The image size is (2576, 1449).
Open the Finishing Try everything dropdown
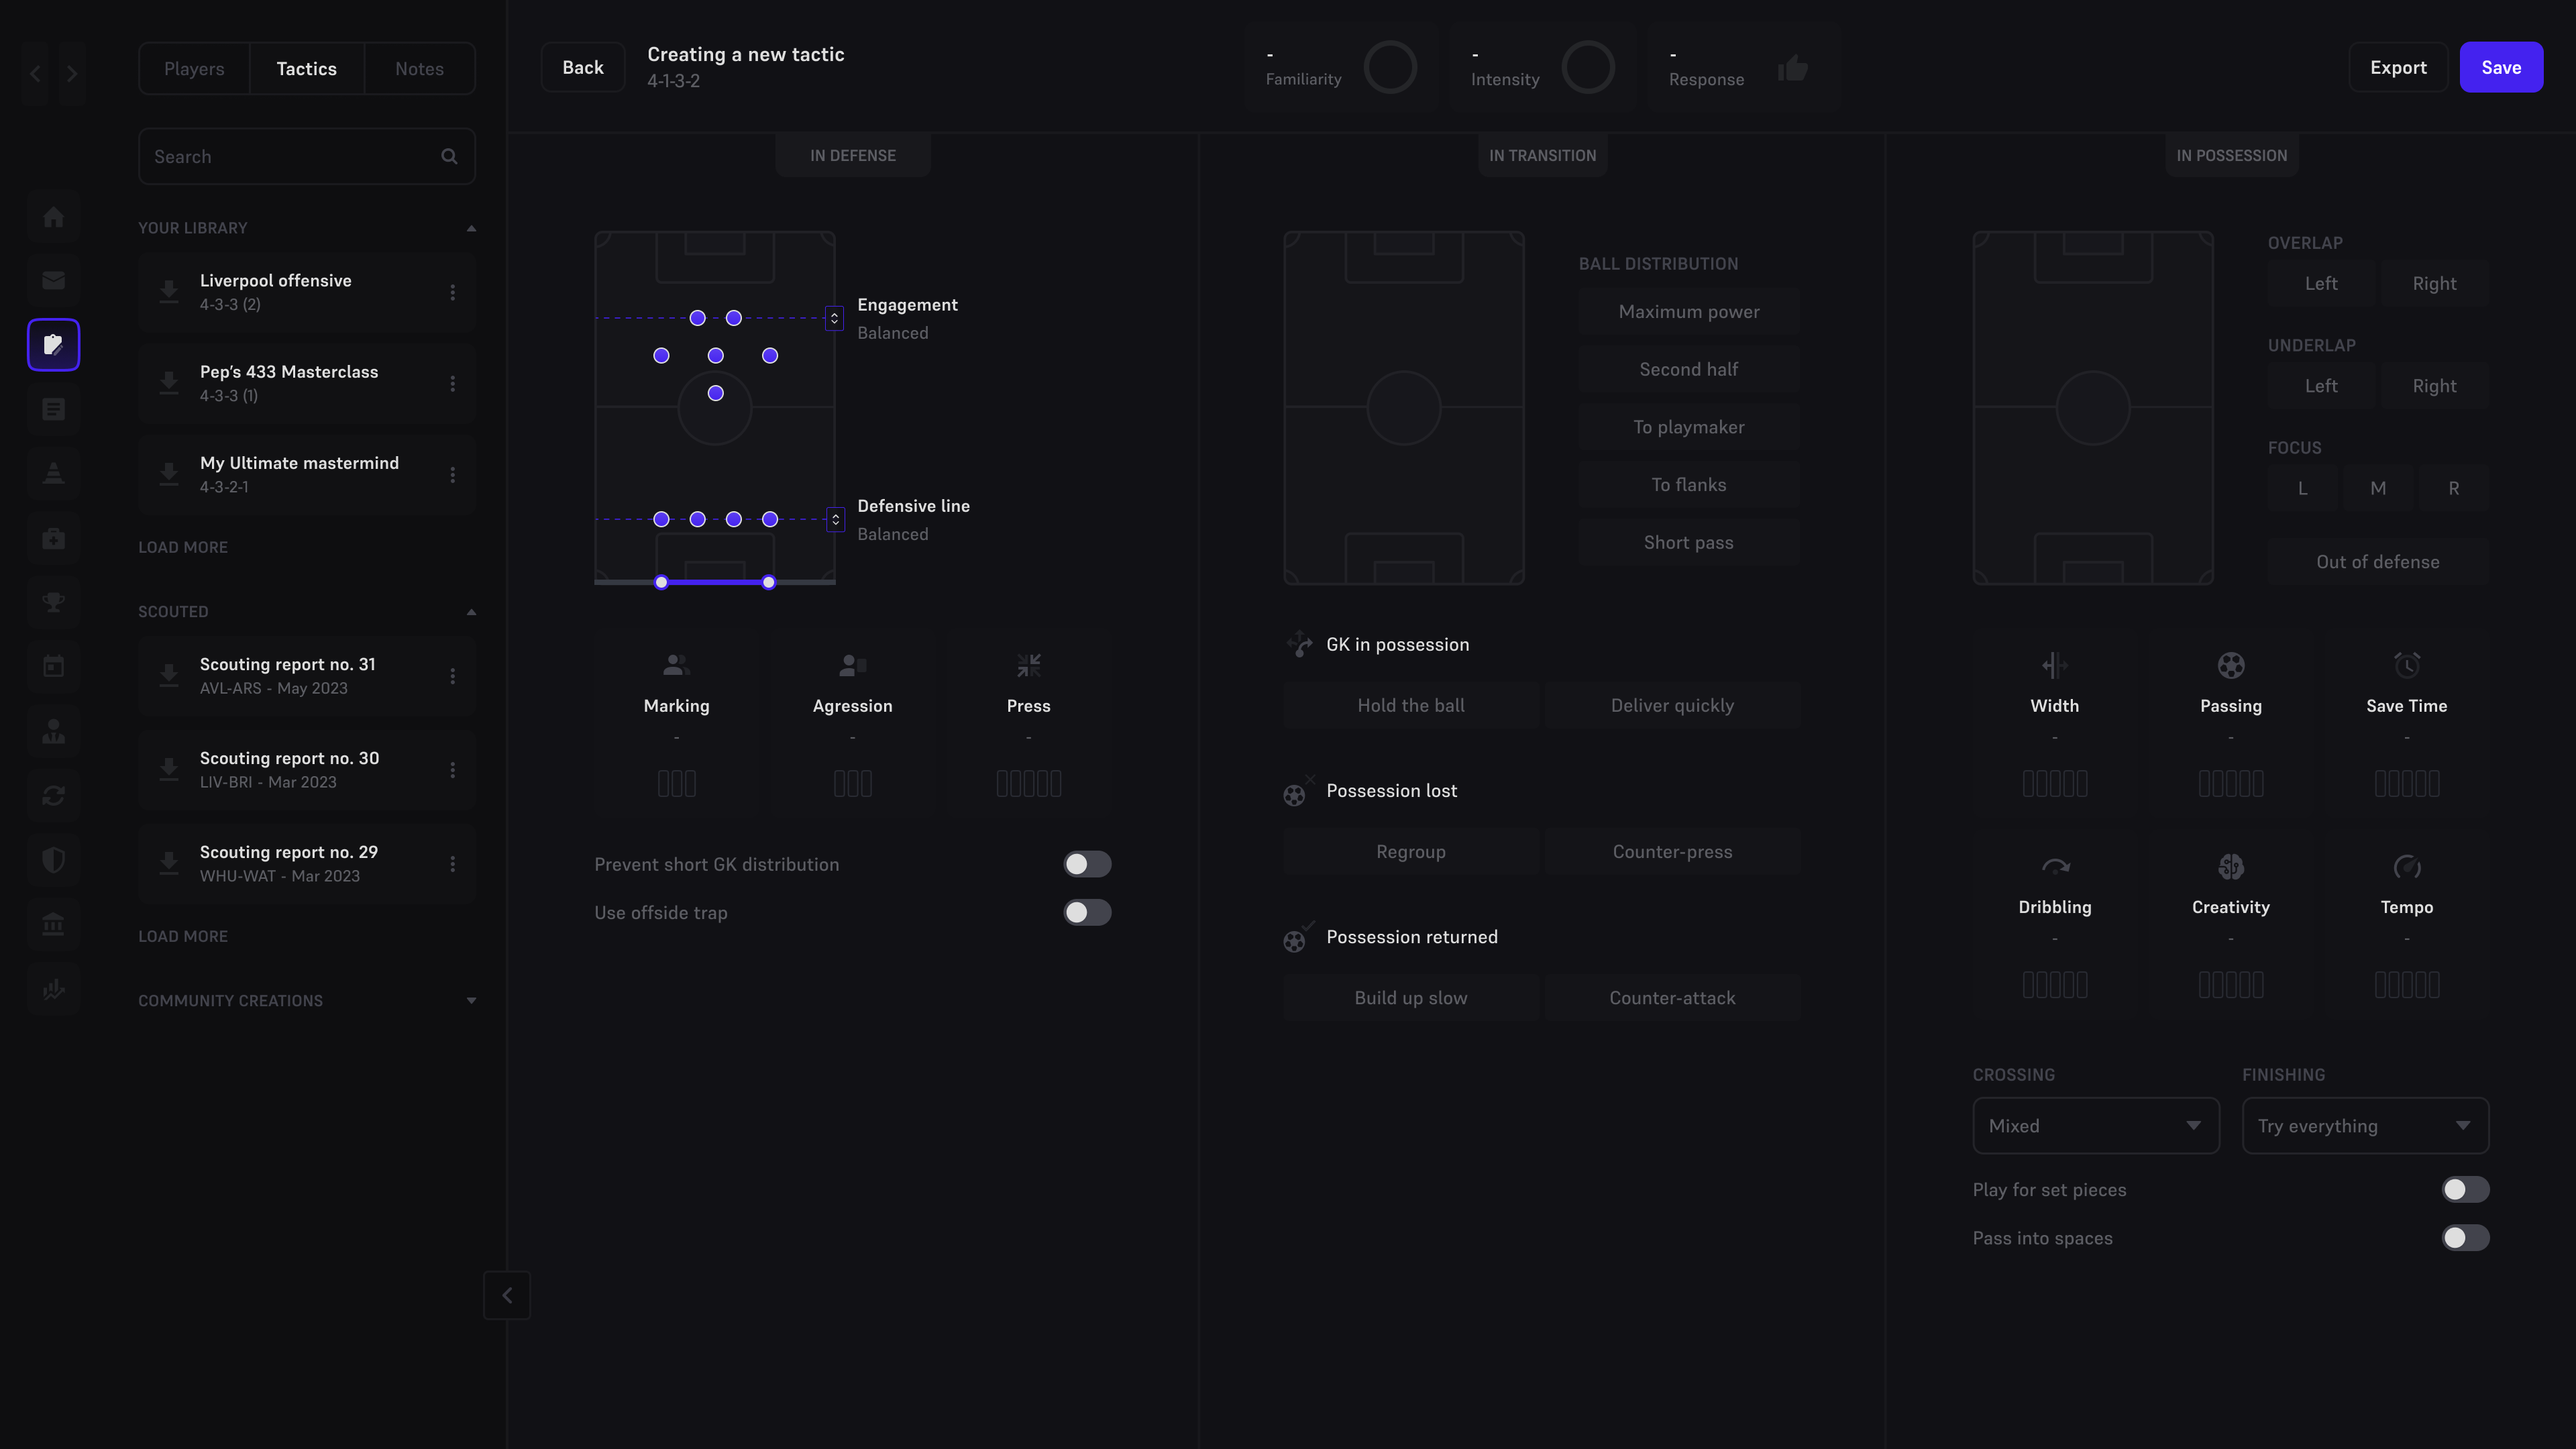click(2365, 1125)
